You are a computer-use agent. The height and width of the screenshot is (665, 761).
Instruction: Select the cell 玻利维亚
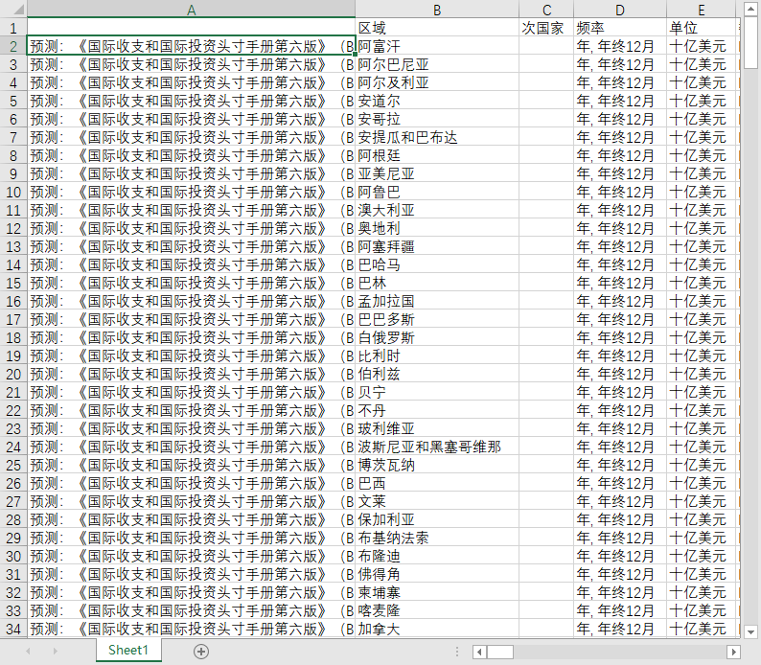pos(437,428)
